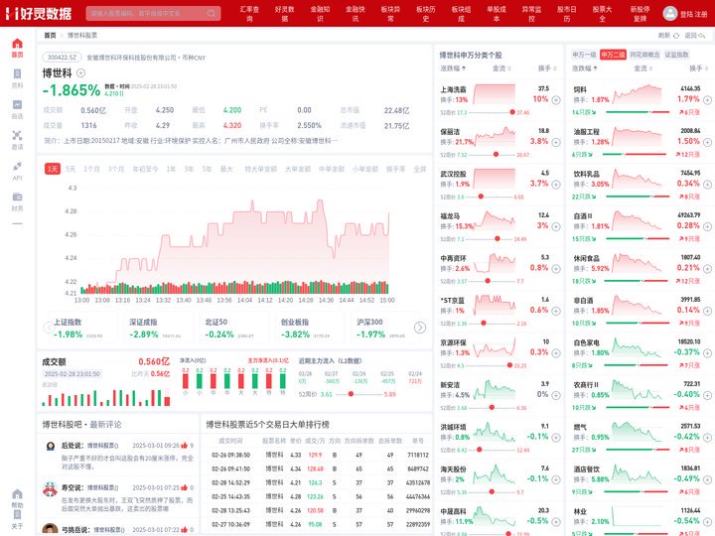The height and width of the screenshot is (536, 715).
Task: Click the 全屏 fullscreen button
Action: point(419,169)
